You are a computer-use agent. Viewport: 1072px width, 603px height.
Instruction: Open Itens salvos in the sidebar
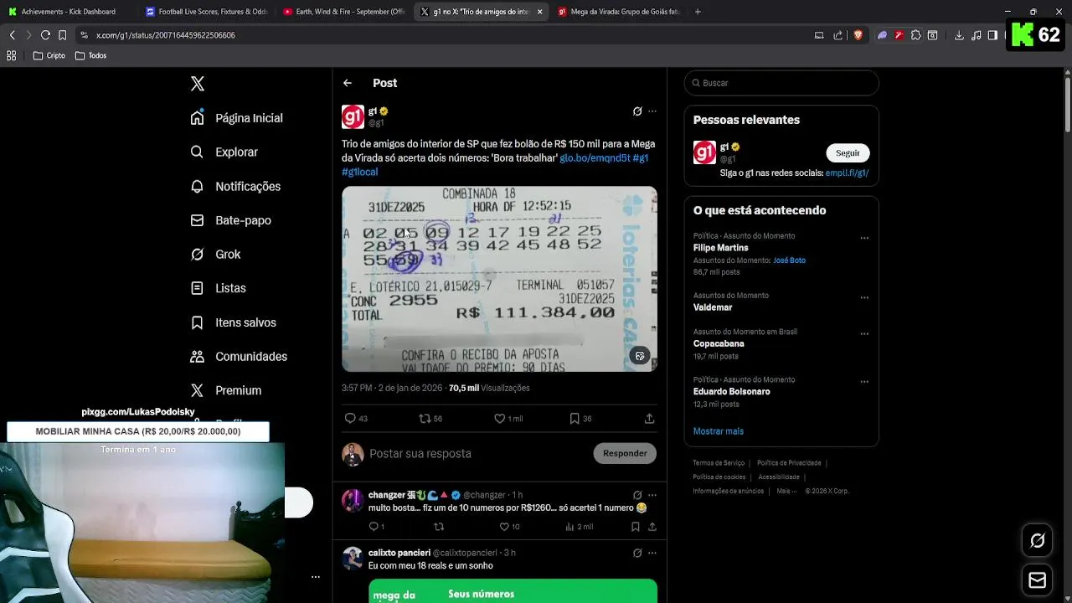(234, 322)
